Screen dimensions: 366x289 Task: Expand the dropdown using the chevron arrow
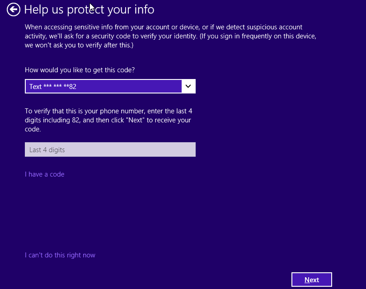click(x=188, y=86)
